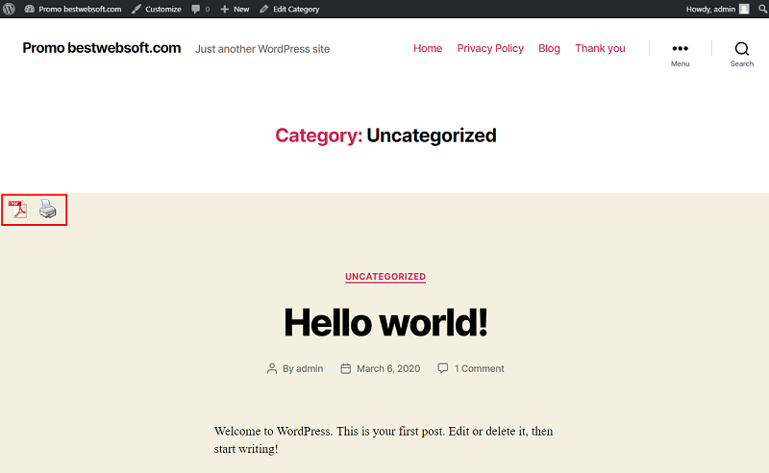This screenshot has height=473, width=769.
Task: Open the Hello world! post title
Action: (385, 322)
